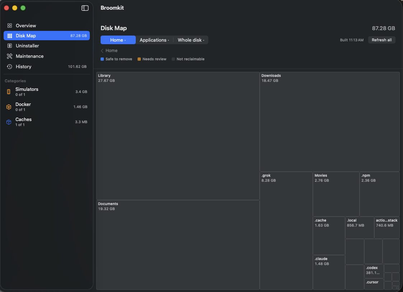Open the Uninstaller section
The height and width of the screenshot is (292, 403).
coord(47,46)
